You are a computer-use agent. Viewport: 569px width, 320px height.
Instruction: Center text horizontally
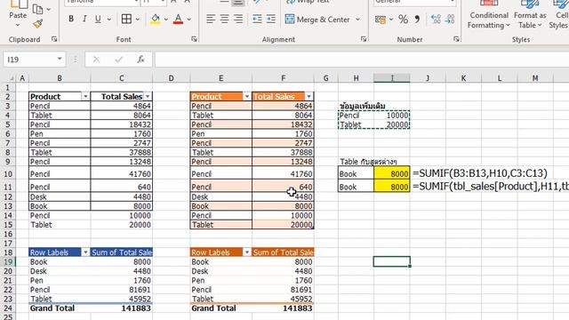pyautogui.click(x=224, y=19)
